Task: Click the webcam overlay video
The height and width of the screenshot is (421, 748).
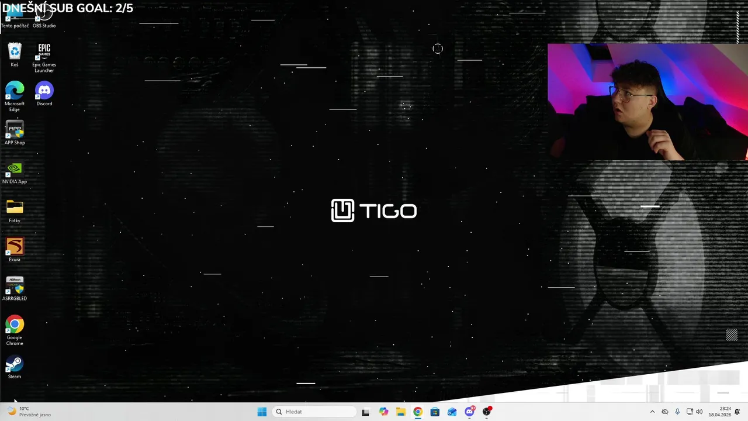Action: pos(647,102)
